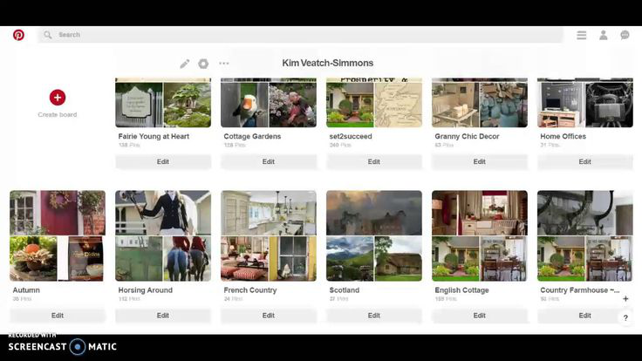Click the red Create board plus icon
The image size is (642, 361).
pos(58,98)
